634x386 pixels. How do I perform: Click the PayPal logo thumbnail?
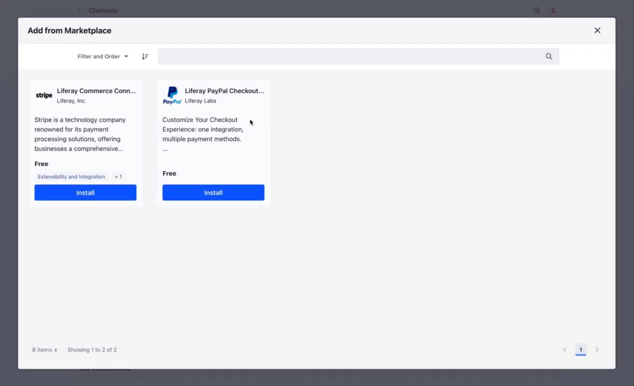172,96
